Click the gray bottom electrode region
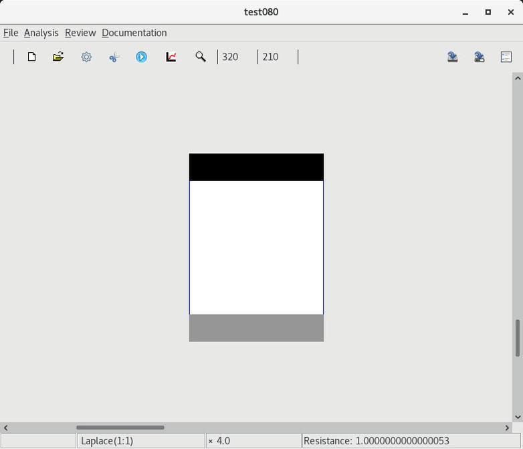The image size is (523, 449). tap(256, 328)
